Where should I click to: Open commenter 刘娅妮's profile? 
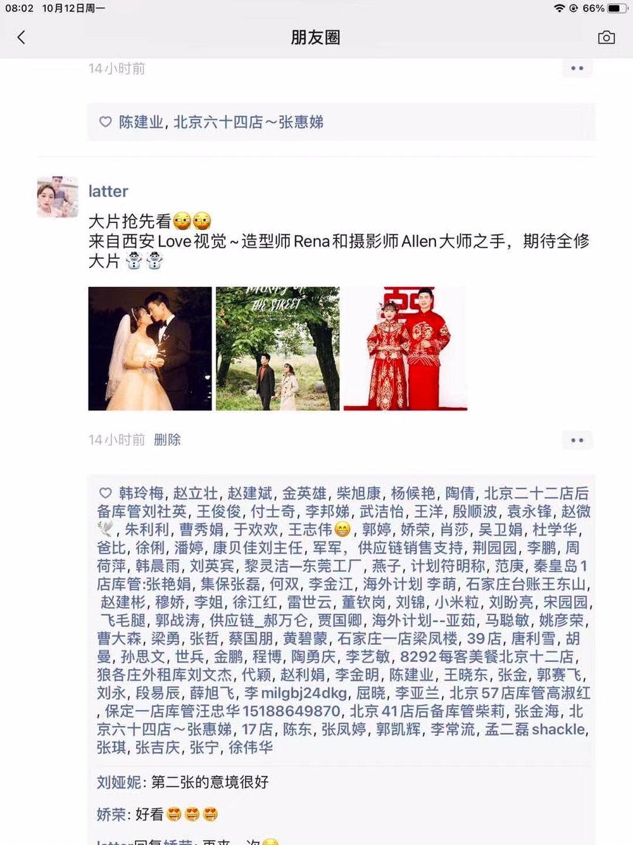pyautogui.click(x=119, y=782)
